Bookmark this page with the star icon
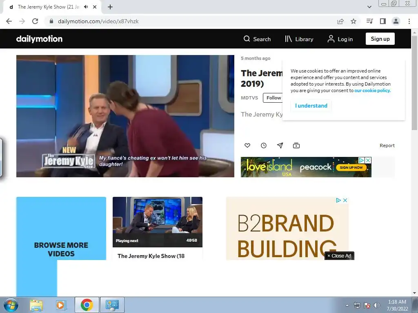The height and width of the screenshot is (313, 418). pos(354,21)
